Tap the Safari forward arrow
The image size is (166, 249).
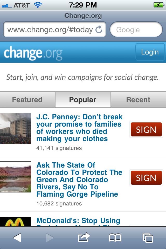(x=50, y=237)
